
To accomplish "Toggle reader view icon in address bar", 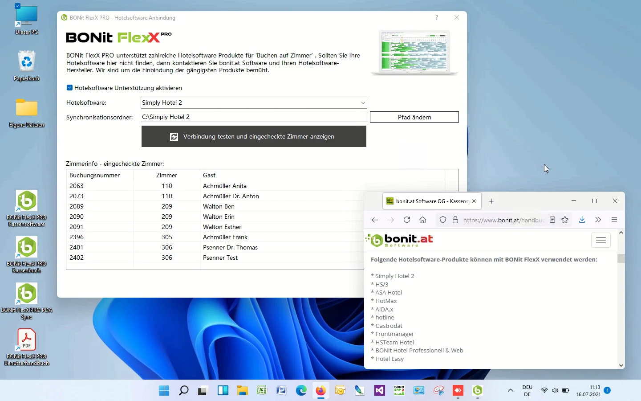I will point(552,220).
